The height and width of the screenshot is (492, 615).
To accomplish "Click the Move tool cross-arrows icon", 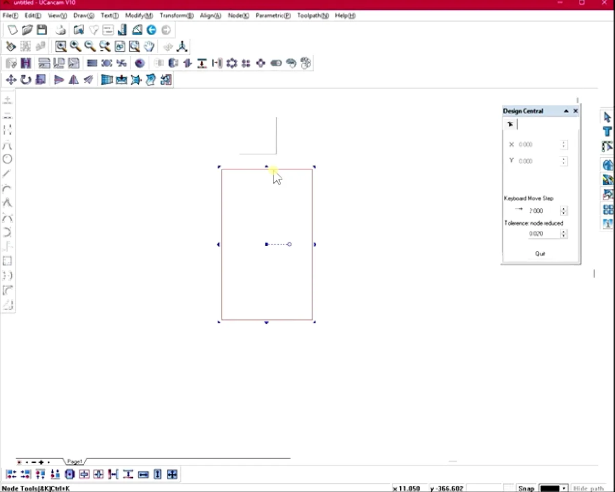I will coord(11,79).
